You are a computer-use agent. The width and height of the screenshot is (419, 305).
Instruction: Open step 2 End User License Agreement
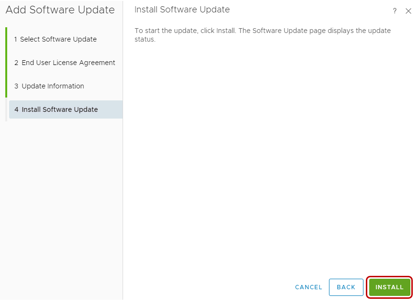click(x=64, y=63)
